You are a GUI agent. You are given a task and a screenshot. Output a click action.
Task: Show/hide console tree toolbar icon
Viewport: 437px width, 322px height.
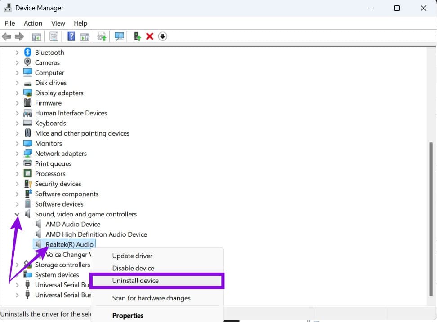click(36, 36)
